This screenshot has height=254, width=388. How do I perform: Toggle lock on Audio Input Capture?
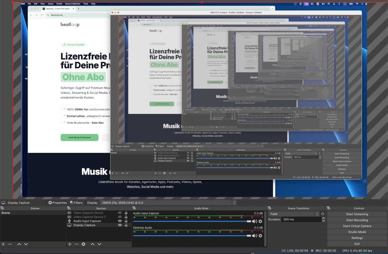click(126, 221)
